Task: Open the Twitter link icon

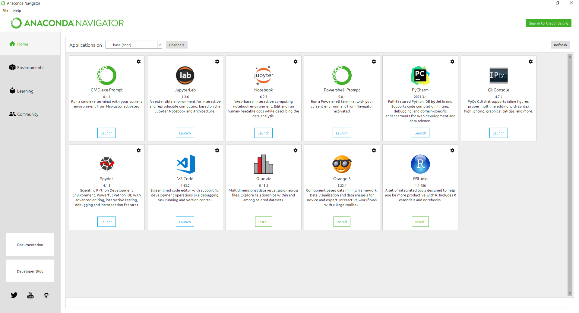Action: click(x=14, y=295)
